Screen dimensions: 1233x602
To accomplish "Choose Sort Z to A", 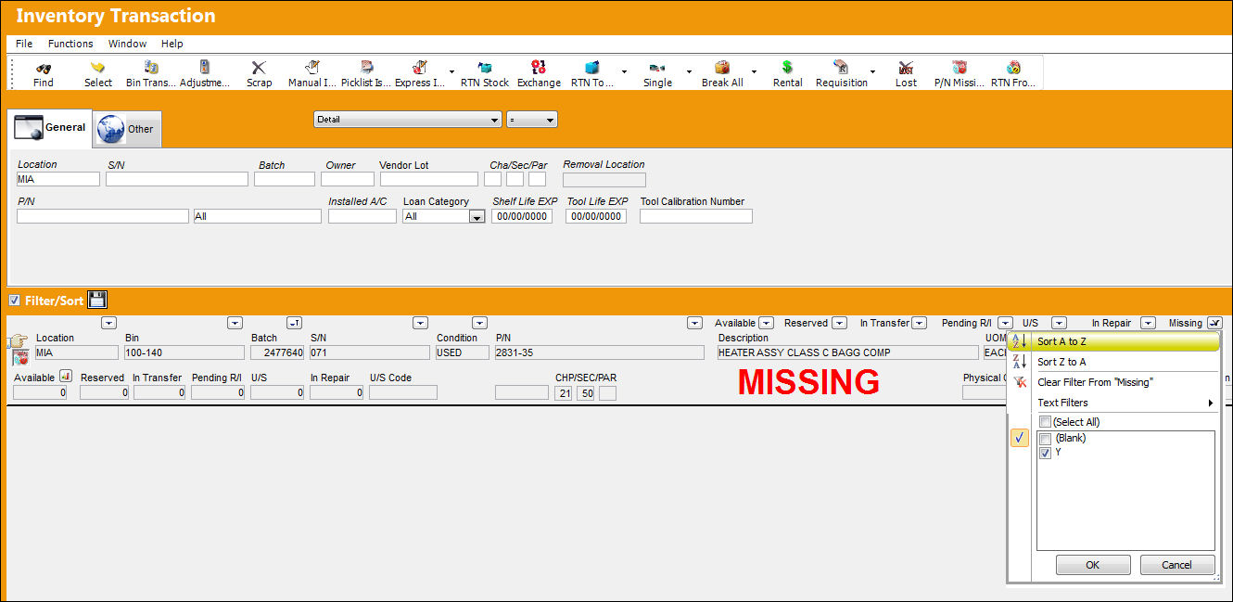I will coord(1113,362).
